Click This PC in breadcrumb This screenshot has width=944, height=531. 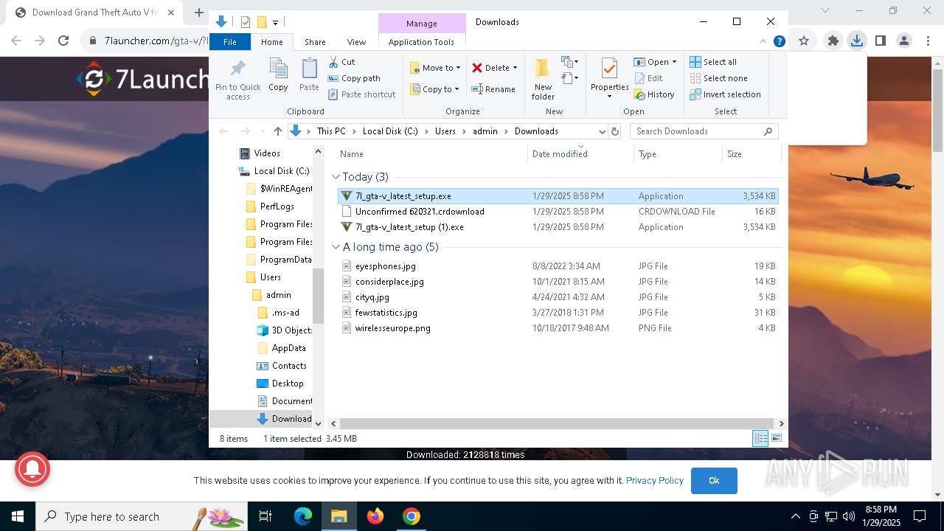click(x=331, y=131)
